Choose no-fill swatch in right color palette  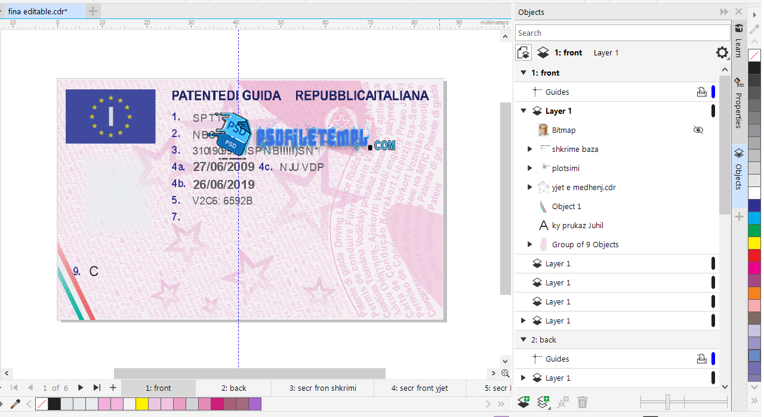754,55
